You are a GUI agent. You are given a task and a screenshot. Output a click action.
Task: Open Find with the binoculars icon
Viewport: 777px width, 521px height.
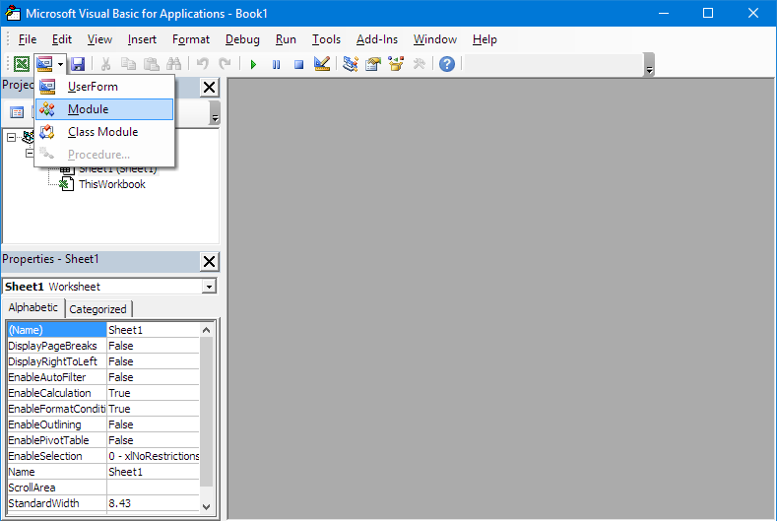click(174, 64)
